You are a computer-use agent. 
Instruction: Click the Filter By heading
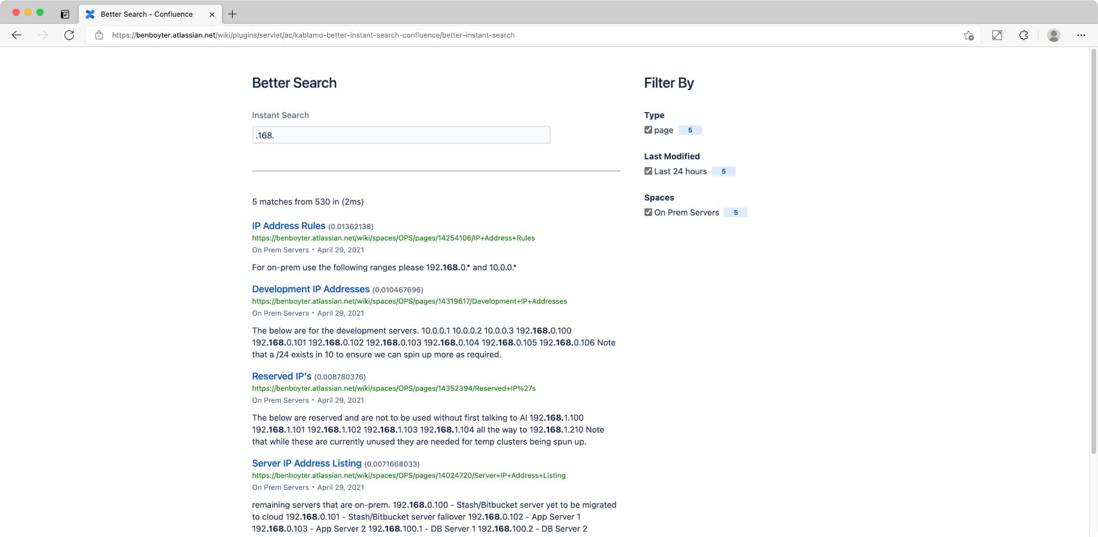click(x=669, y=83)
